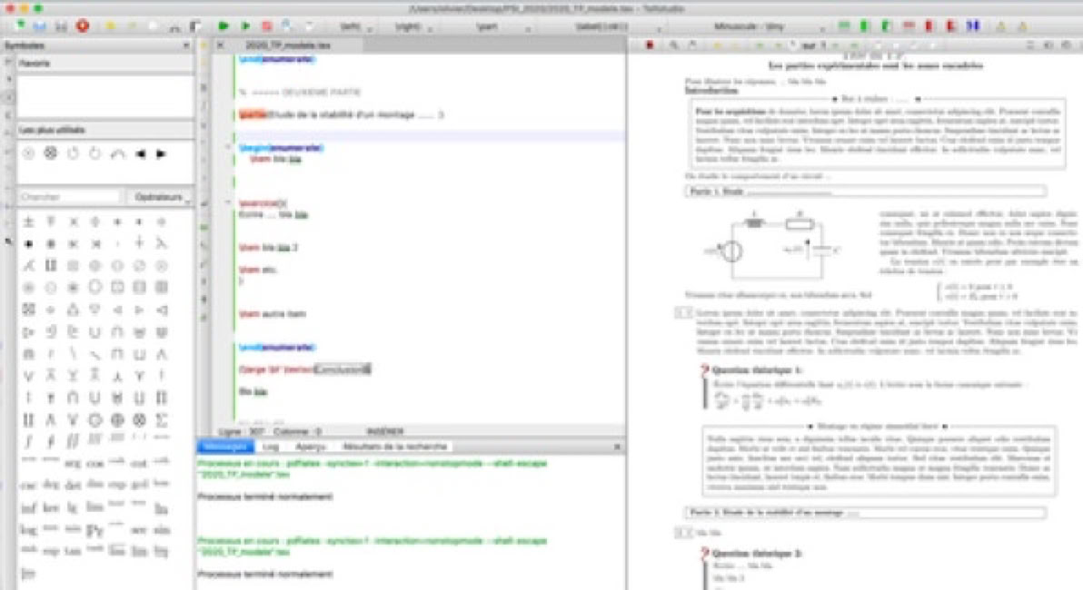Open the Aperçu tab in bottom panel

pyautogui.click(x=310, y=447)
